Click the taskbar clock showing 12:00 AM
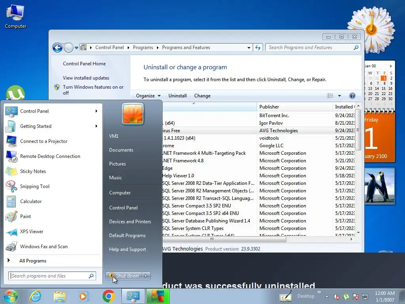This screenshot has width=405, height=304. [x=384, y=296]
